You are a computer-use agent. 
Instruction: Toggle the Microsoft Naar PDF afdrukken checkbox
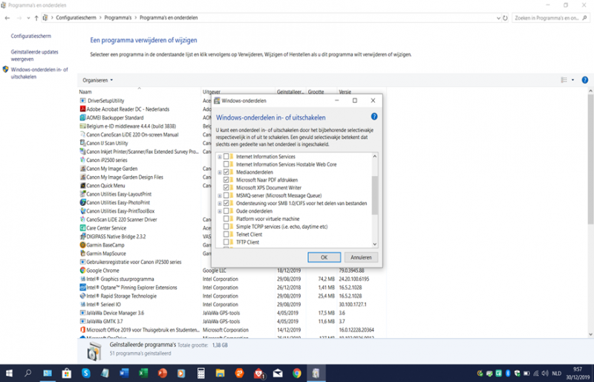(x=226, y=180)
